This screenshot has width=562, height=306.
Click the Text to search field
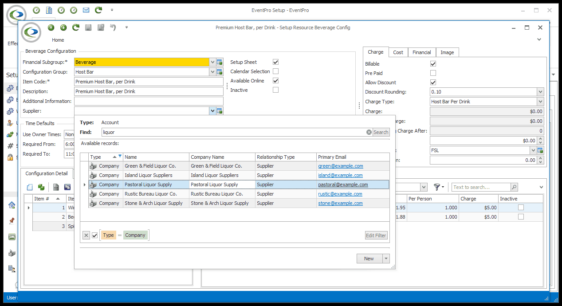pos(481,187)
